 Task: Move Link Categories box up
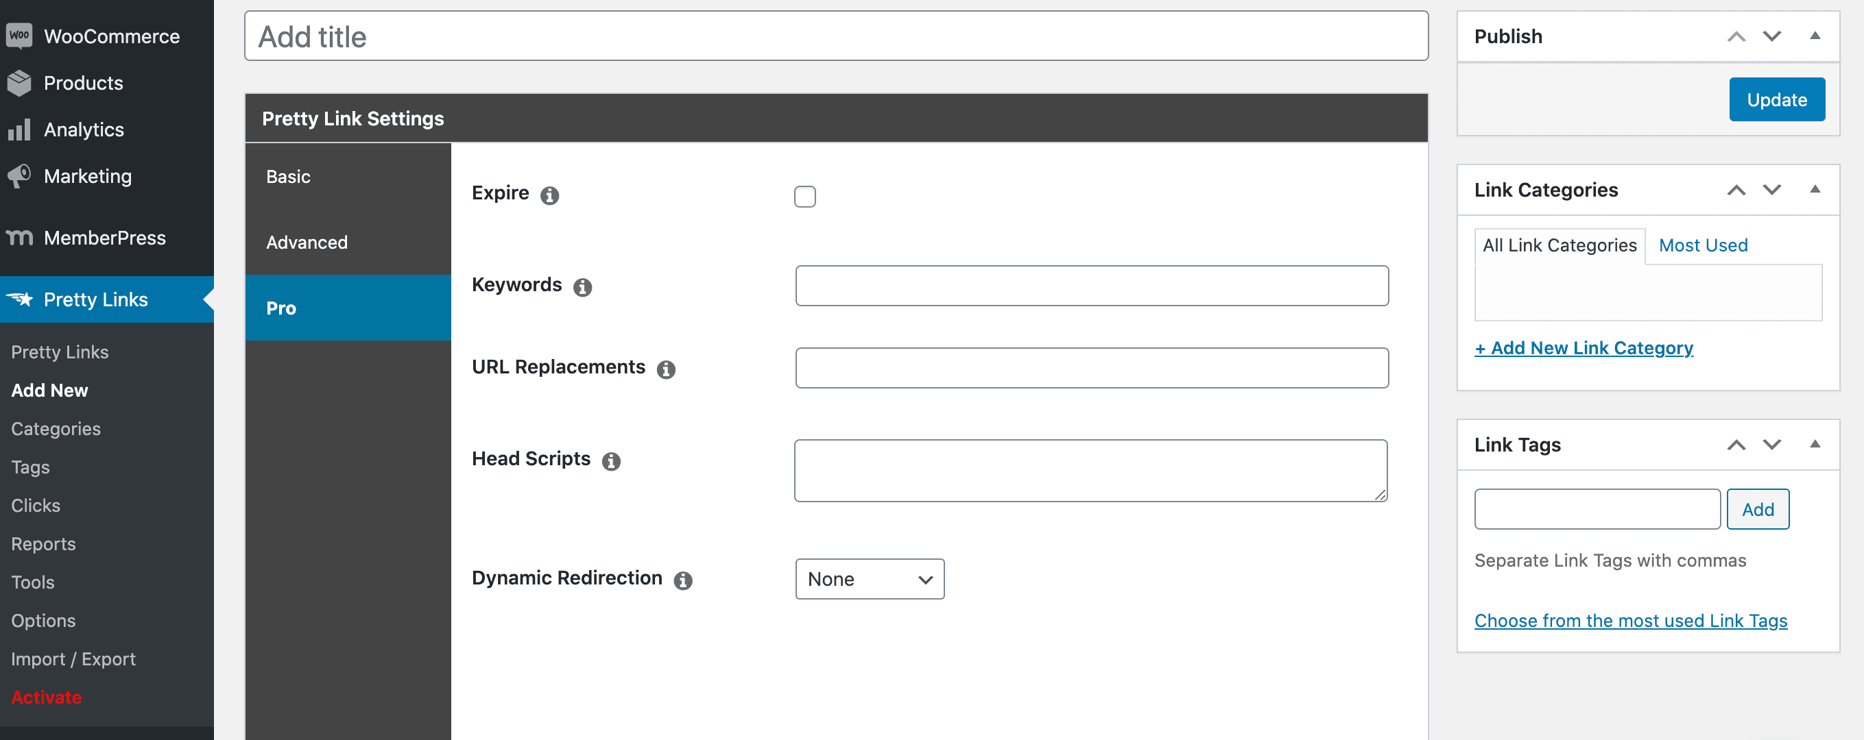pos(1736,189)
